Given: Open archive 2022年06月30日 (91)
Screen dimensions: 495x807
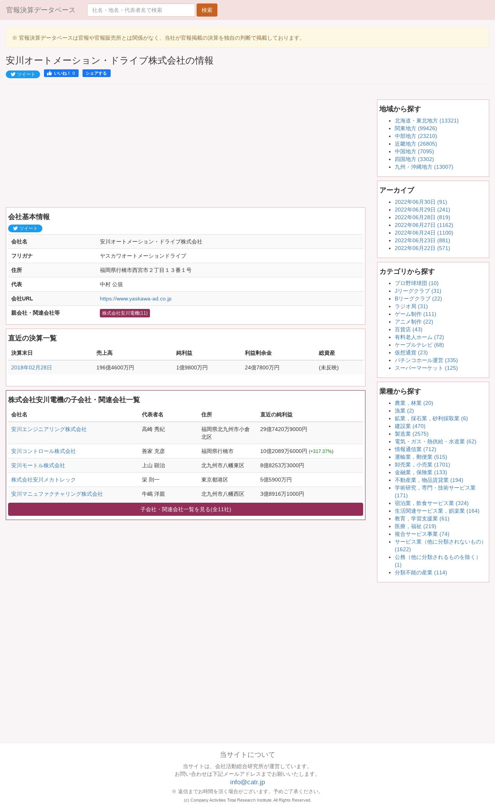Looking at the screenshot, I should (x=421, y=202).
